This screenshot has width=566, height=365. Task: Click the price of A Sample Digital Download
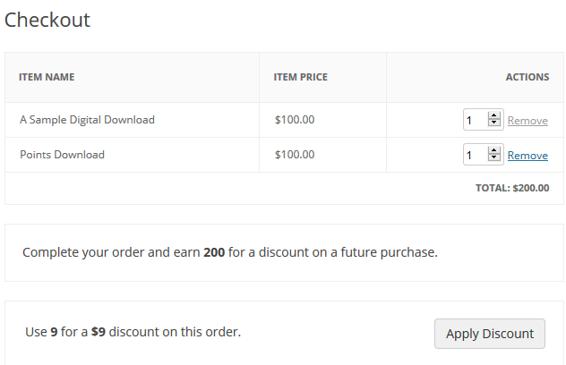pyautogui.click(x=294, y=120)
